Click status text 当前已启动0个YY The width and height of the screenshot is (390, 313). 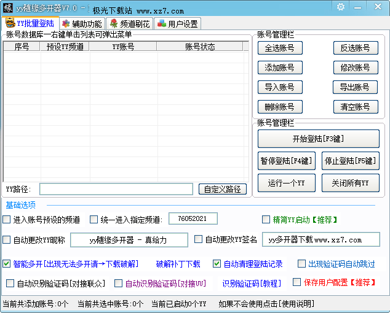pyautogui.click(x=179, y=304)
